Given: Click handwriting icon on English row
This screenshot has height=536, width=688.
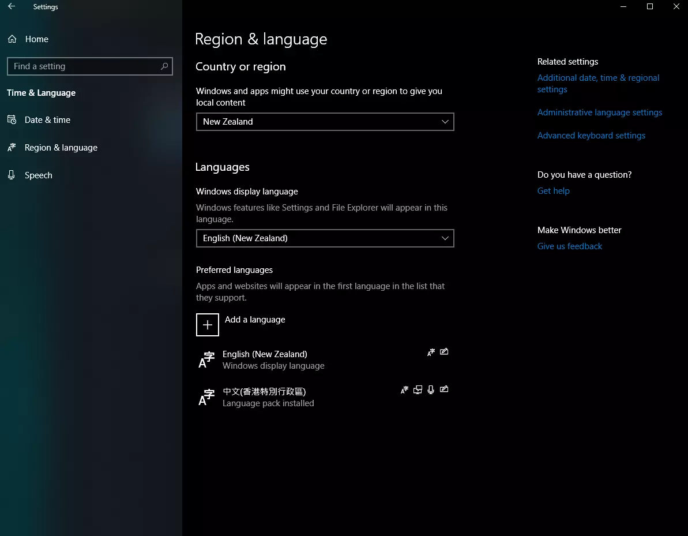Looking at the screenshot, I should pyautogui.click(x=444, y=351).
